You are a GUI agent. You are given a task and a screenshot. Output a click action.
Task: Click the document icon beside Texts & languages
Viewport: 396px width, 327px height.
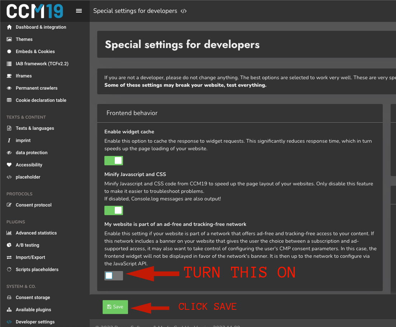(x=9, y=128)
